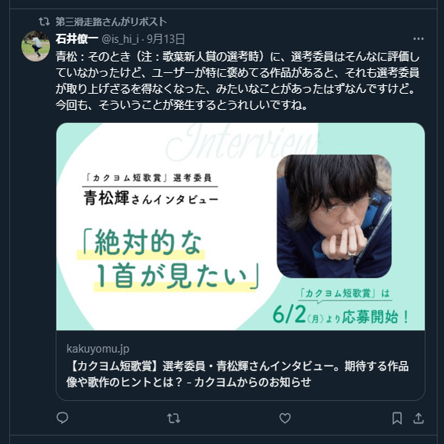Click the reply speech bubble icon
Image resolution: width=444 pixels, height=444 pixels.
point(62,418)
